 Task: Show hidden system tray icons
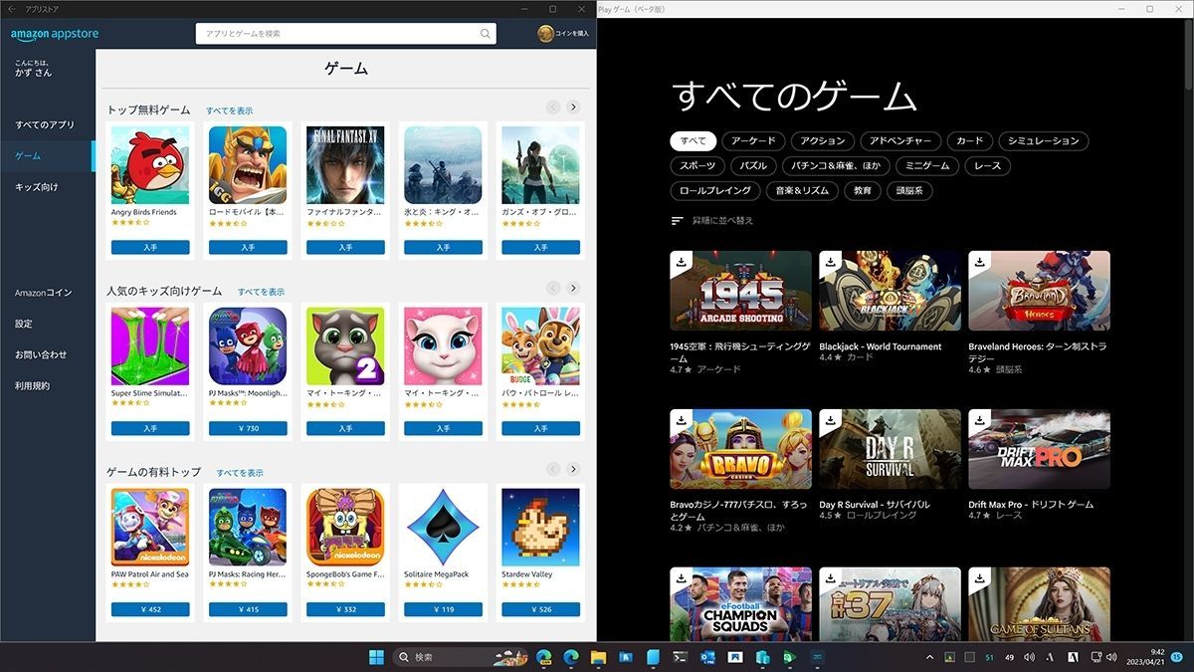click(x=930, y=657)
